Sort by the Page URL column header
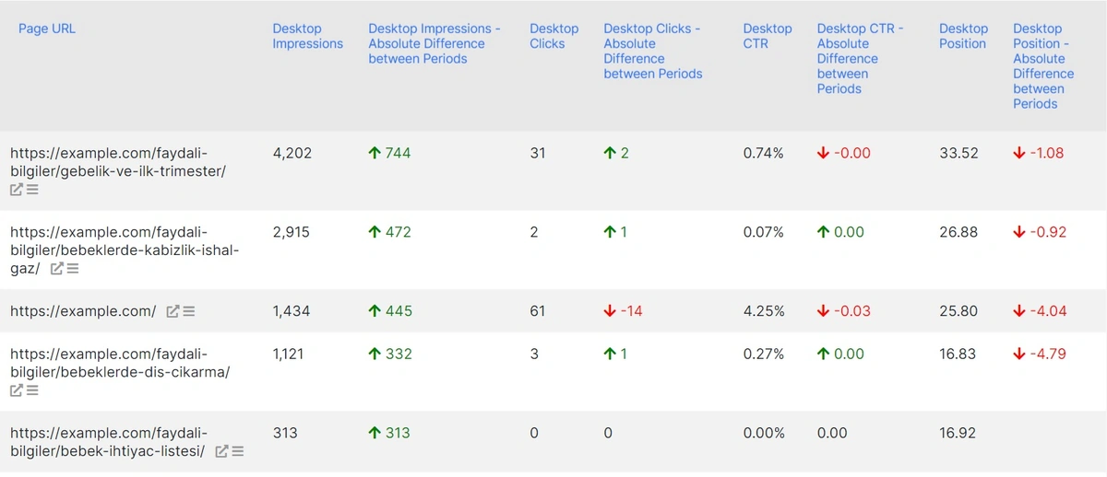1107x477 pixels. click(x=47, y=29)
